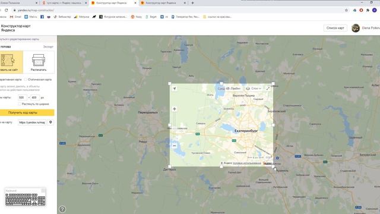This screenshot has height=214, width=380.
Task: Close the active 'Конструктор карт Яндекса' tab
Action: click(135, 3)
